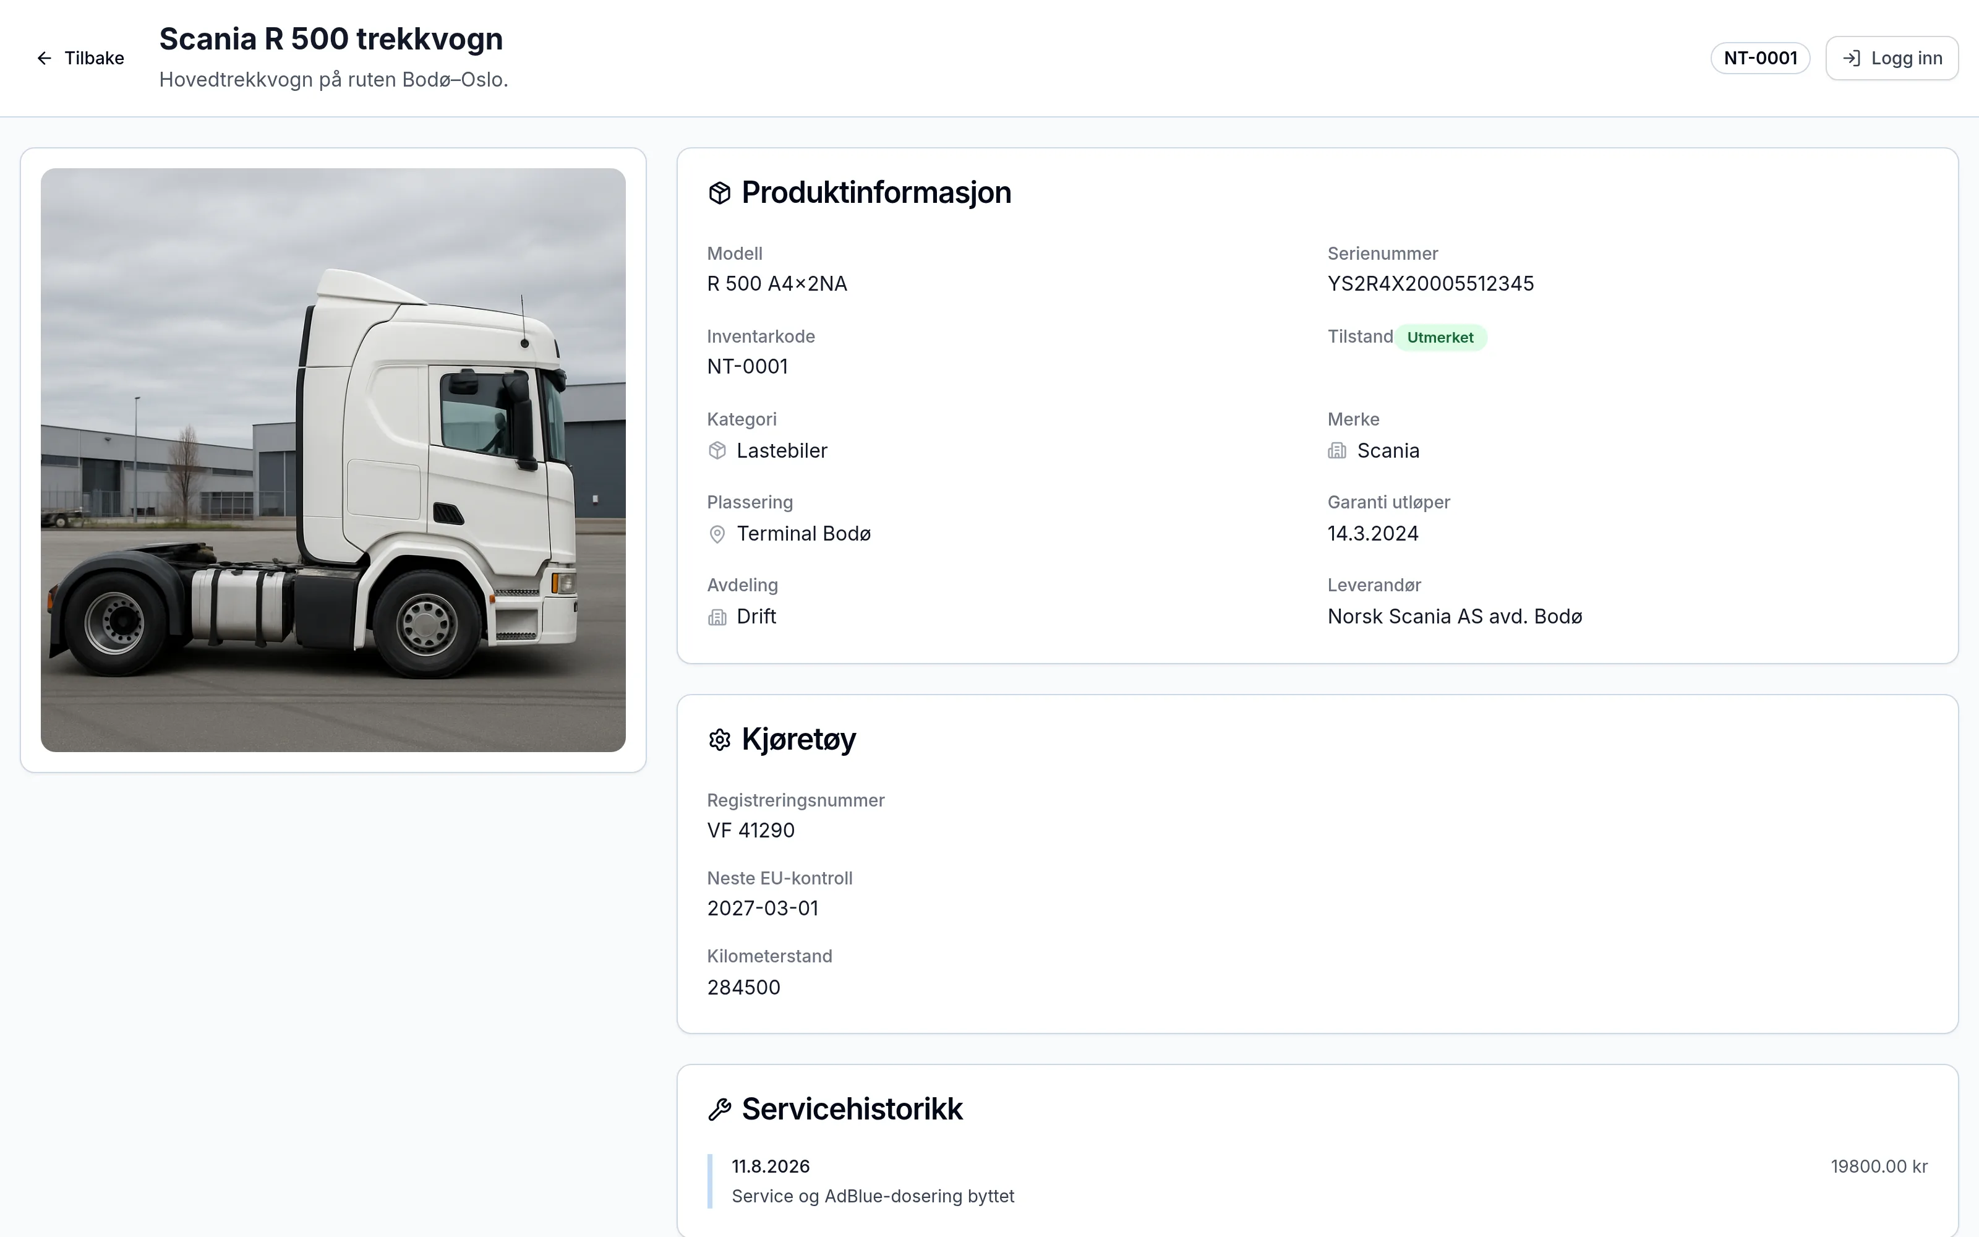1979x1237 pixels.
Task: Click the subtitle Hovedtrekkvogn på ruten Bodø–Oslo
Action: point(334,79)
